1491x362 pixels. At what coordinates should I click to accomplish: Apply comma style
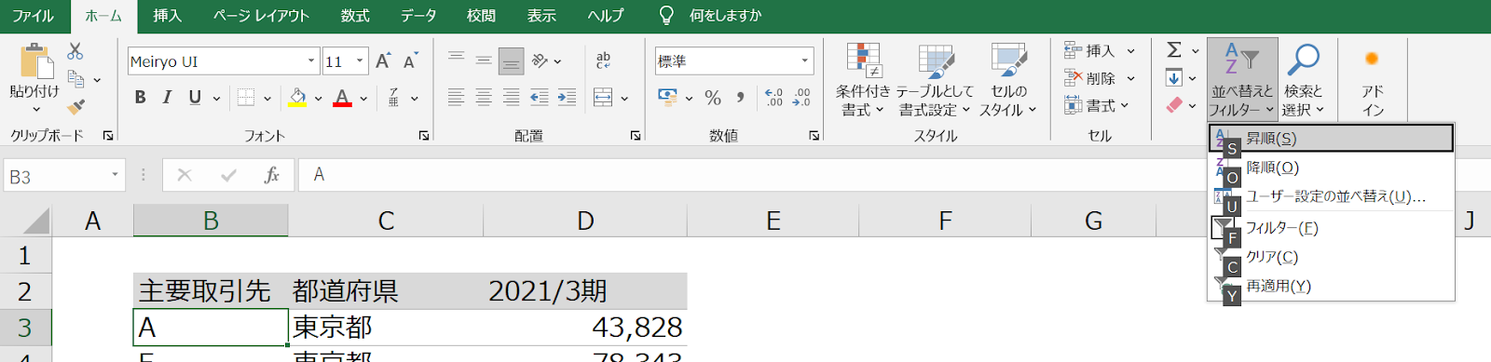[x=740, y=98]
